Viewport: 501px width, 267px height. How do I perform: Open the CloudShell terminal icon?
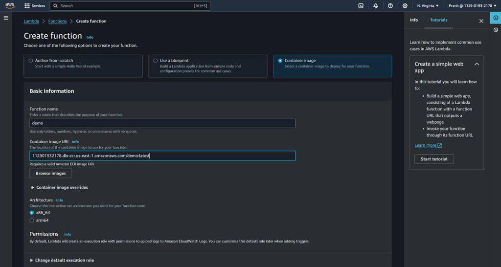coord(361,6)
